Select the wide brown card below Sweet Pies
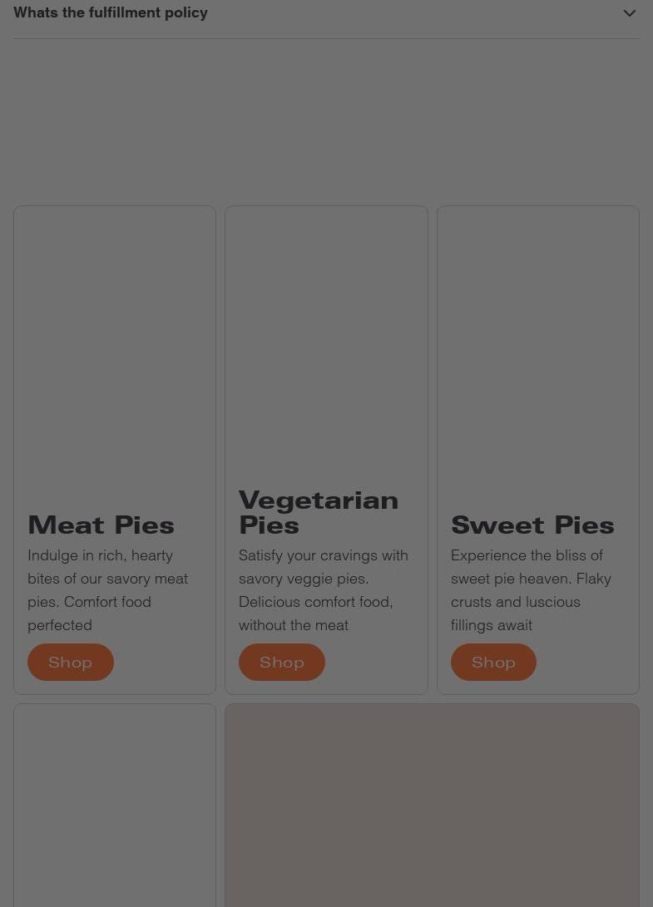The image size is (653, 907). (432, 805)
